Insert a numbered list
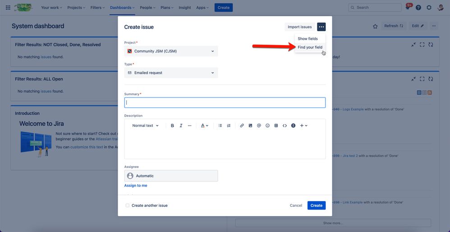This screenshot has height=232, width=450. tap(229, 125)
